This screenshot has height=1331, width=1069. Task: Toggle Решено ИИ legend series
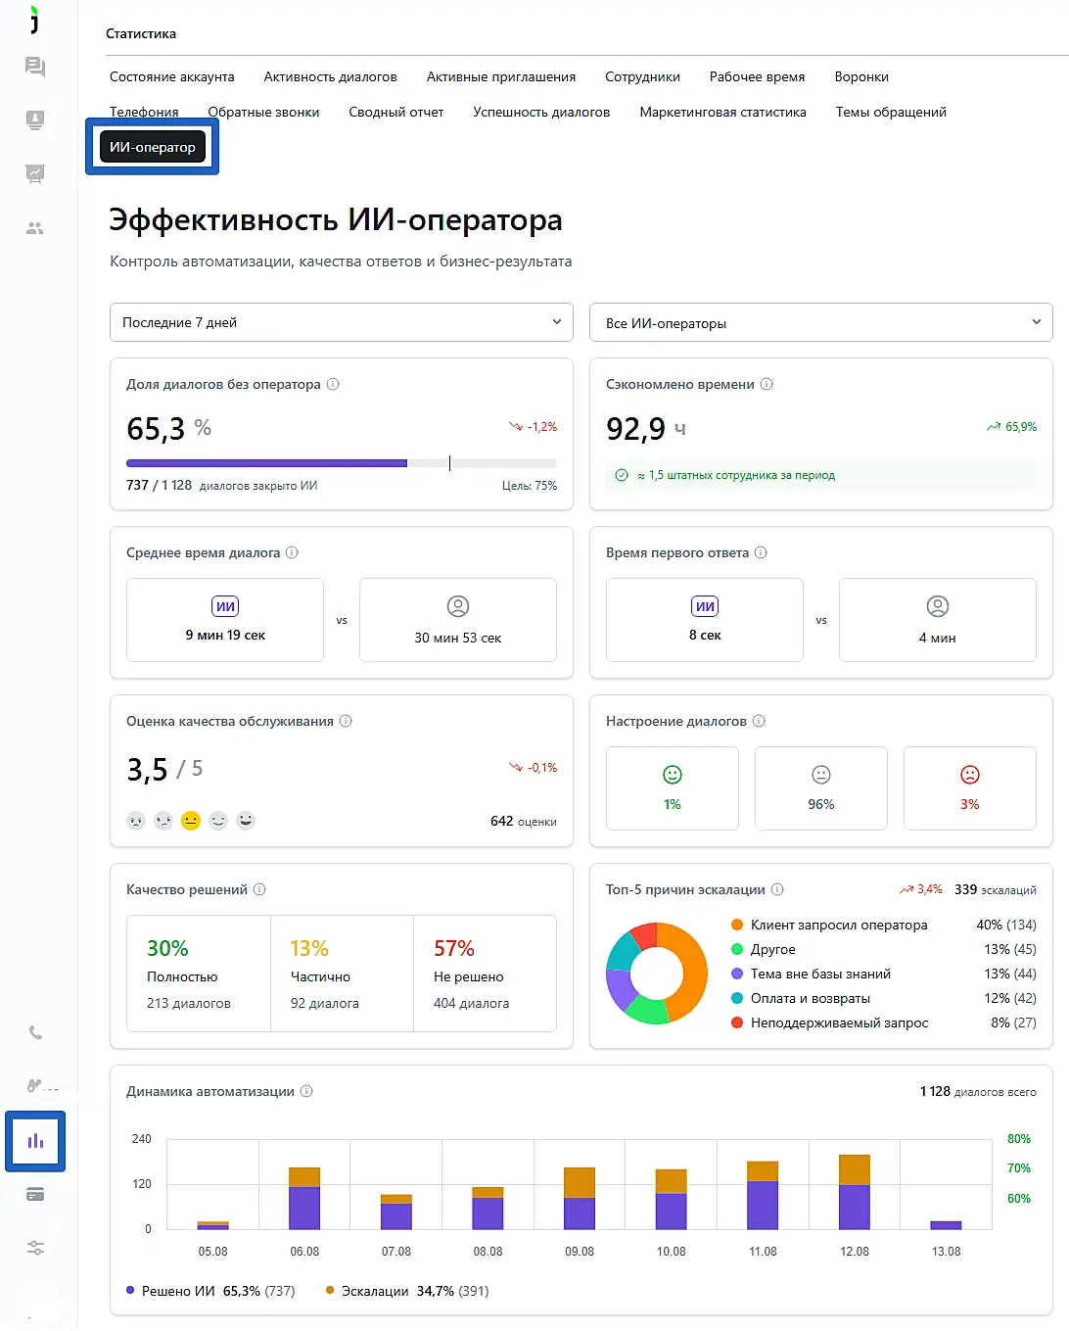pos(211,1291)
